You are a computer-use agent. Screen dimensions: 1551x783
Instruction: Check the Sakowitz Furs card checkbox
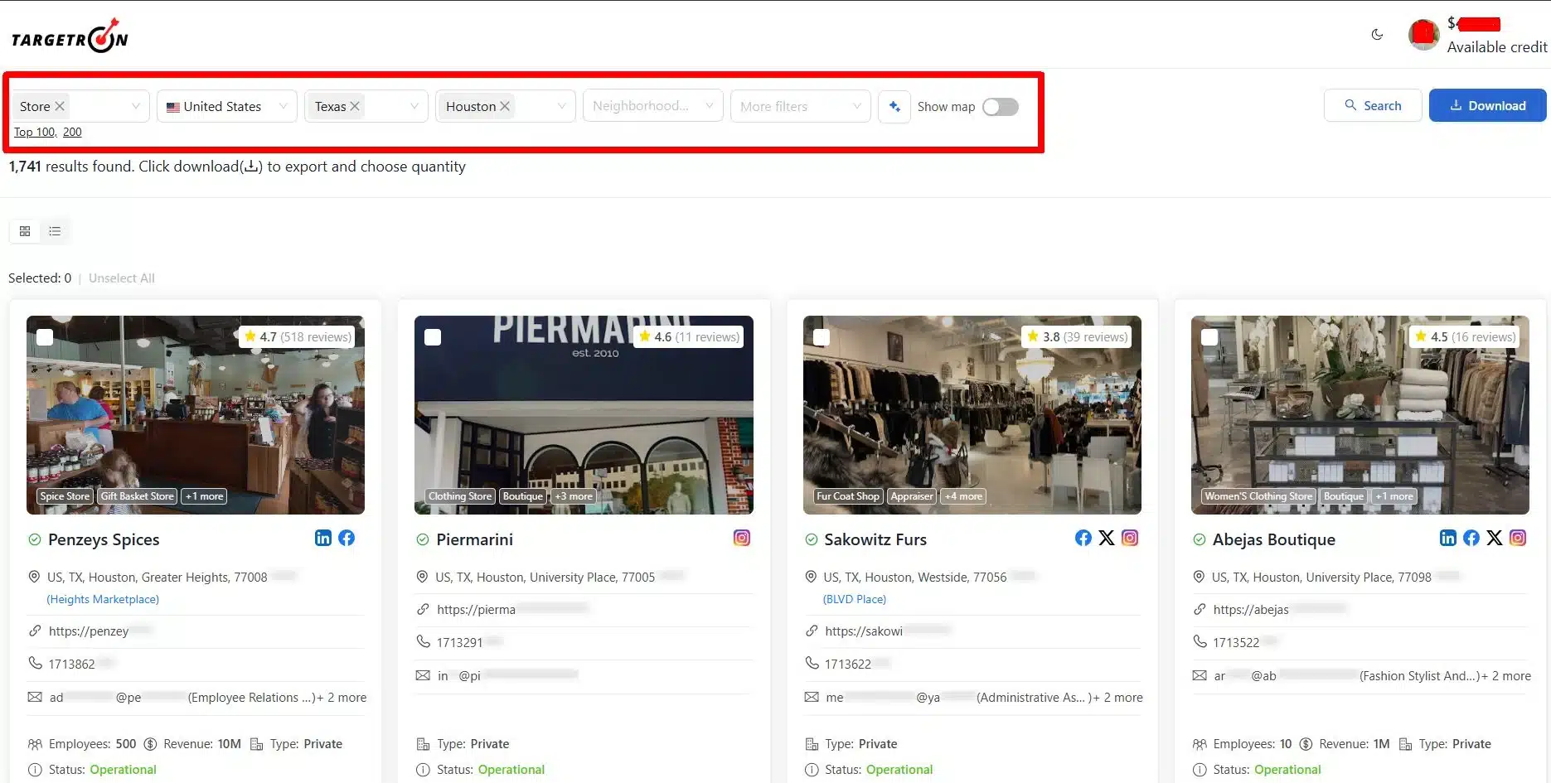click(821, 337)
